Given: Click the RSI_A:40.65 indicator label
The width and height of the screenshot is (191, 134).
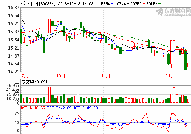Looking at the screenshot, I should coord(33,108).
